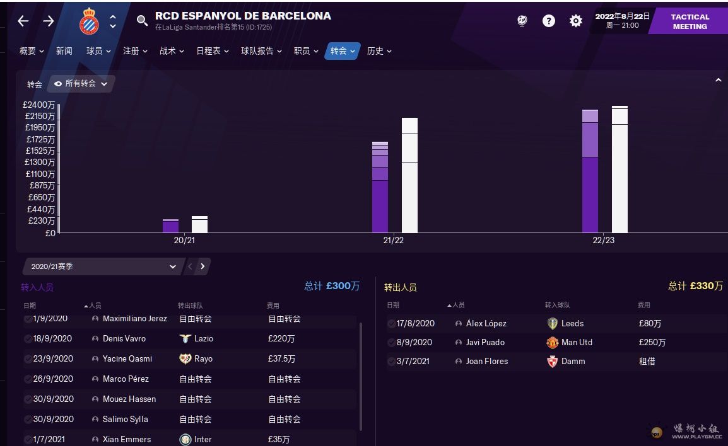Click the 20/21 purple spending bar
The height and width of the screenshot is (446, 728).
(x=170, y=226)
